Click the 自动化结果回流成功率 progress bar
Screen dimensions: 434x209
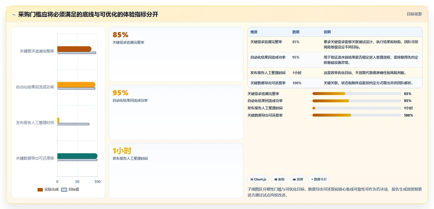point(357,101)
